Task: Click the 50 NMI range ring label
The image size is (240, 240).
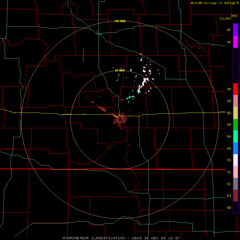Action: click(120, 70)
